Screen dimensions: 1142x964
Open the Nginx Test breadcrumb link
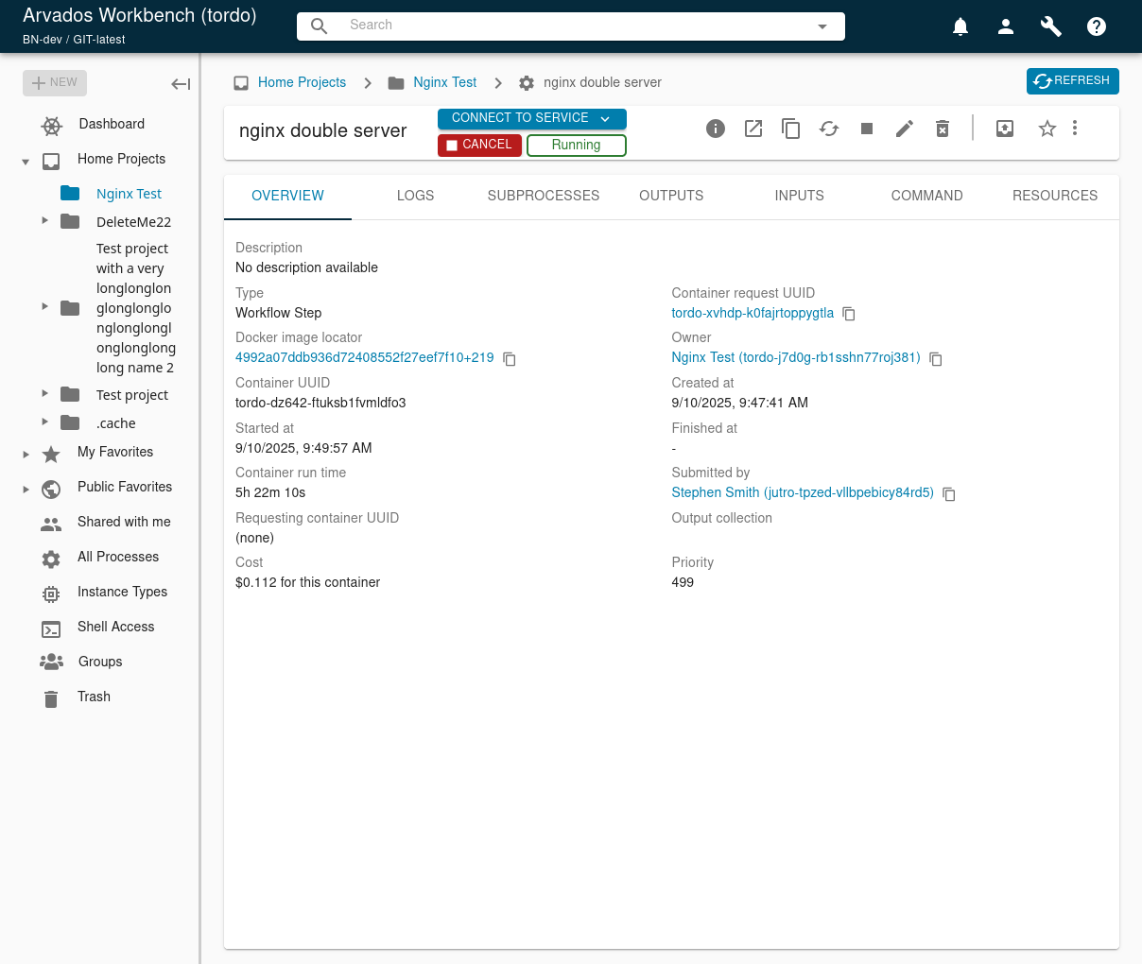tap(444, 82)
